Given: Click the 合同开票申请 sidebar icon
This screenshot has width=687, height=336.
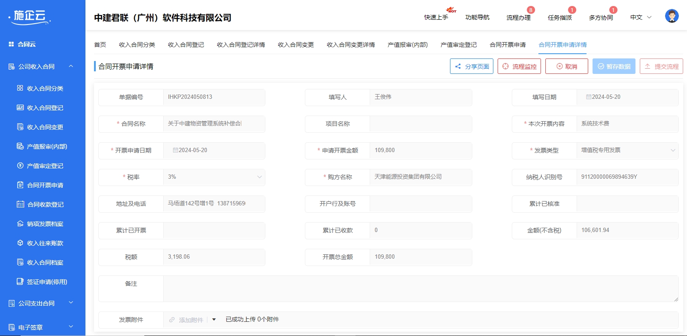Looking at the screenshot, I should (20, 185).
